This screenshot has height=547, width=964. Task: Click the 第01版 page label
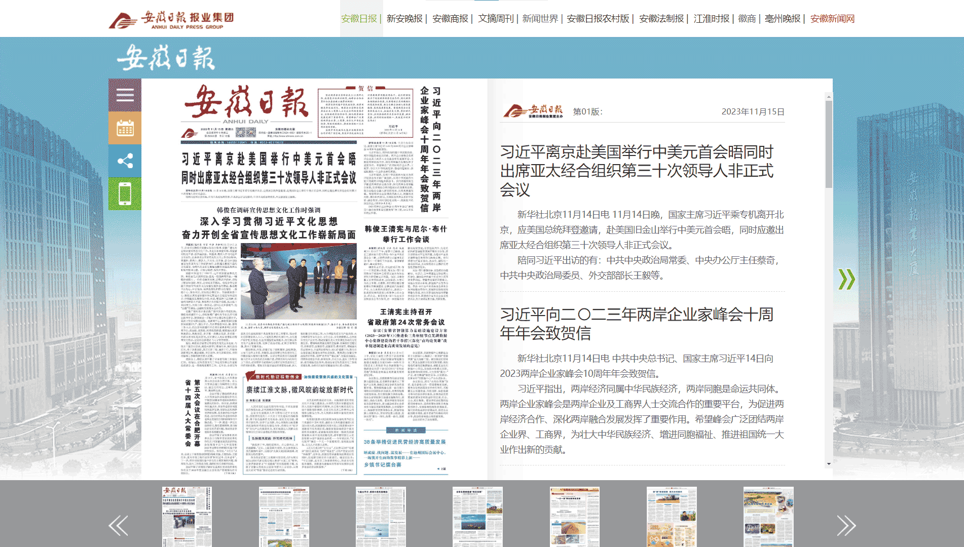587,111
